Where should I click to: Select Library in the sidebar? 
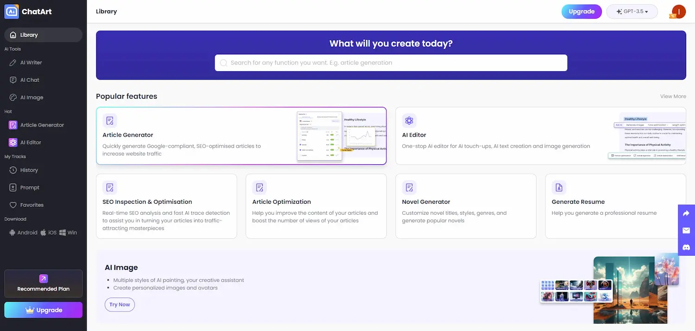pos(29,34)
